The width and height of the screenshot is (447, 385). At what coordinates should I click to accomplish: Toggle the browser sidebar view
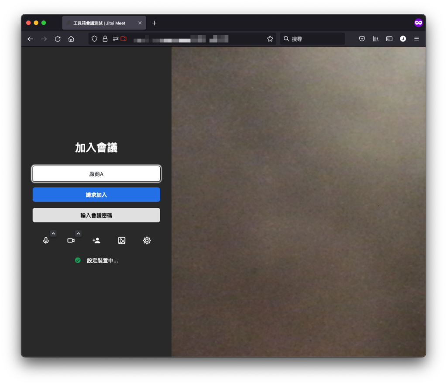[x=389, y=39]
